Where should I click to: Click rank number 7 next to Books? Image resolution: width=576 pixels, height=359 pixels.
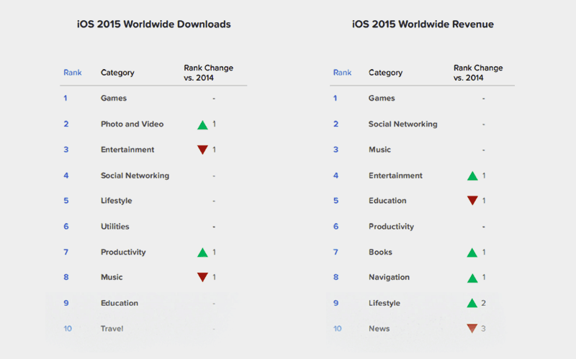[336, 253]
